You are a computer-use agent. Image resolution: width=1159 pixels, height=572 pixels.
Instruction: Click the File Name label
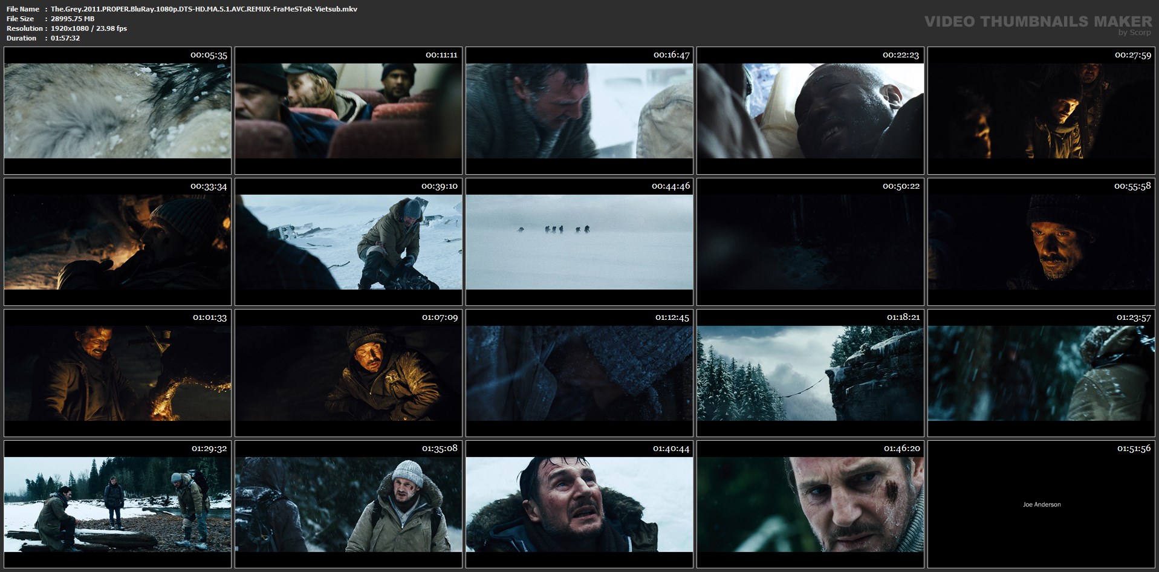pyautogui.click(x=23, y=9)
